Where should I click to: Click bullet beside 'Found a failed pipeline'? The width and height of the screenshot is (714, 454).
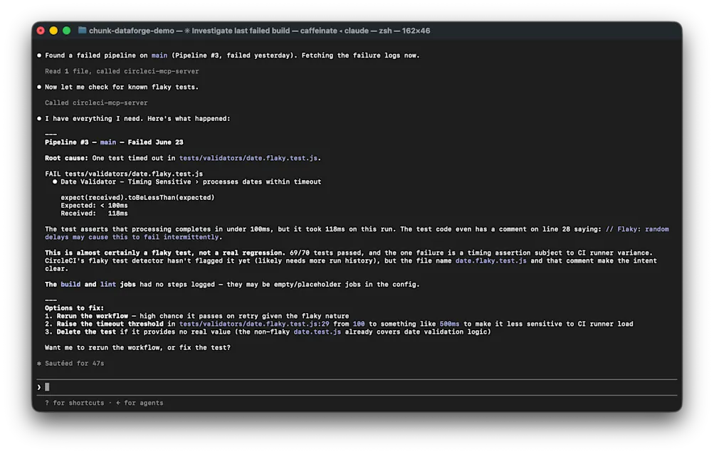point(39,56)
